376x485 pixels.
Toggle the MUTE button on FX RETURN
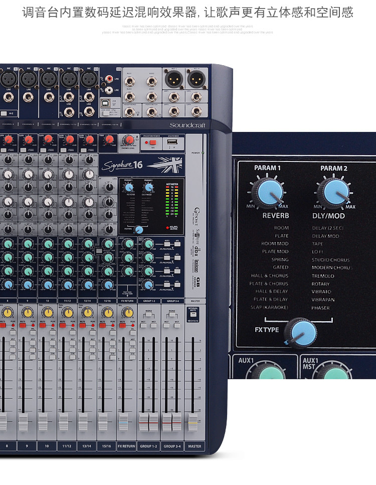(x=122, y=326)
